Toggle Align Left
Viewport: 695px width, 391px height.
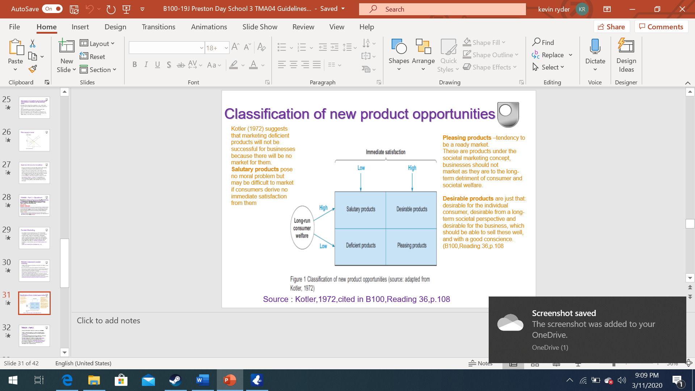[x=282, y=65]
